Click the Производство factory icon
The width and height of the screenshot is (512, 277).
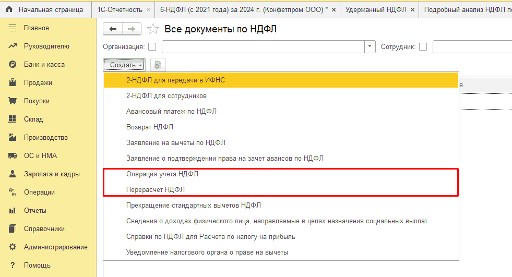[x=13, y=137]
